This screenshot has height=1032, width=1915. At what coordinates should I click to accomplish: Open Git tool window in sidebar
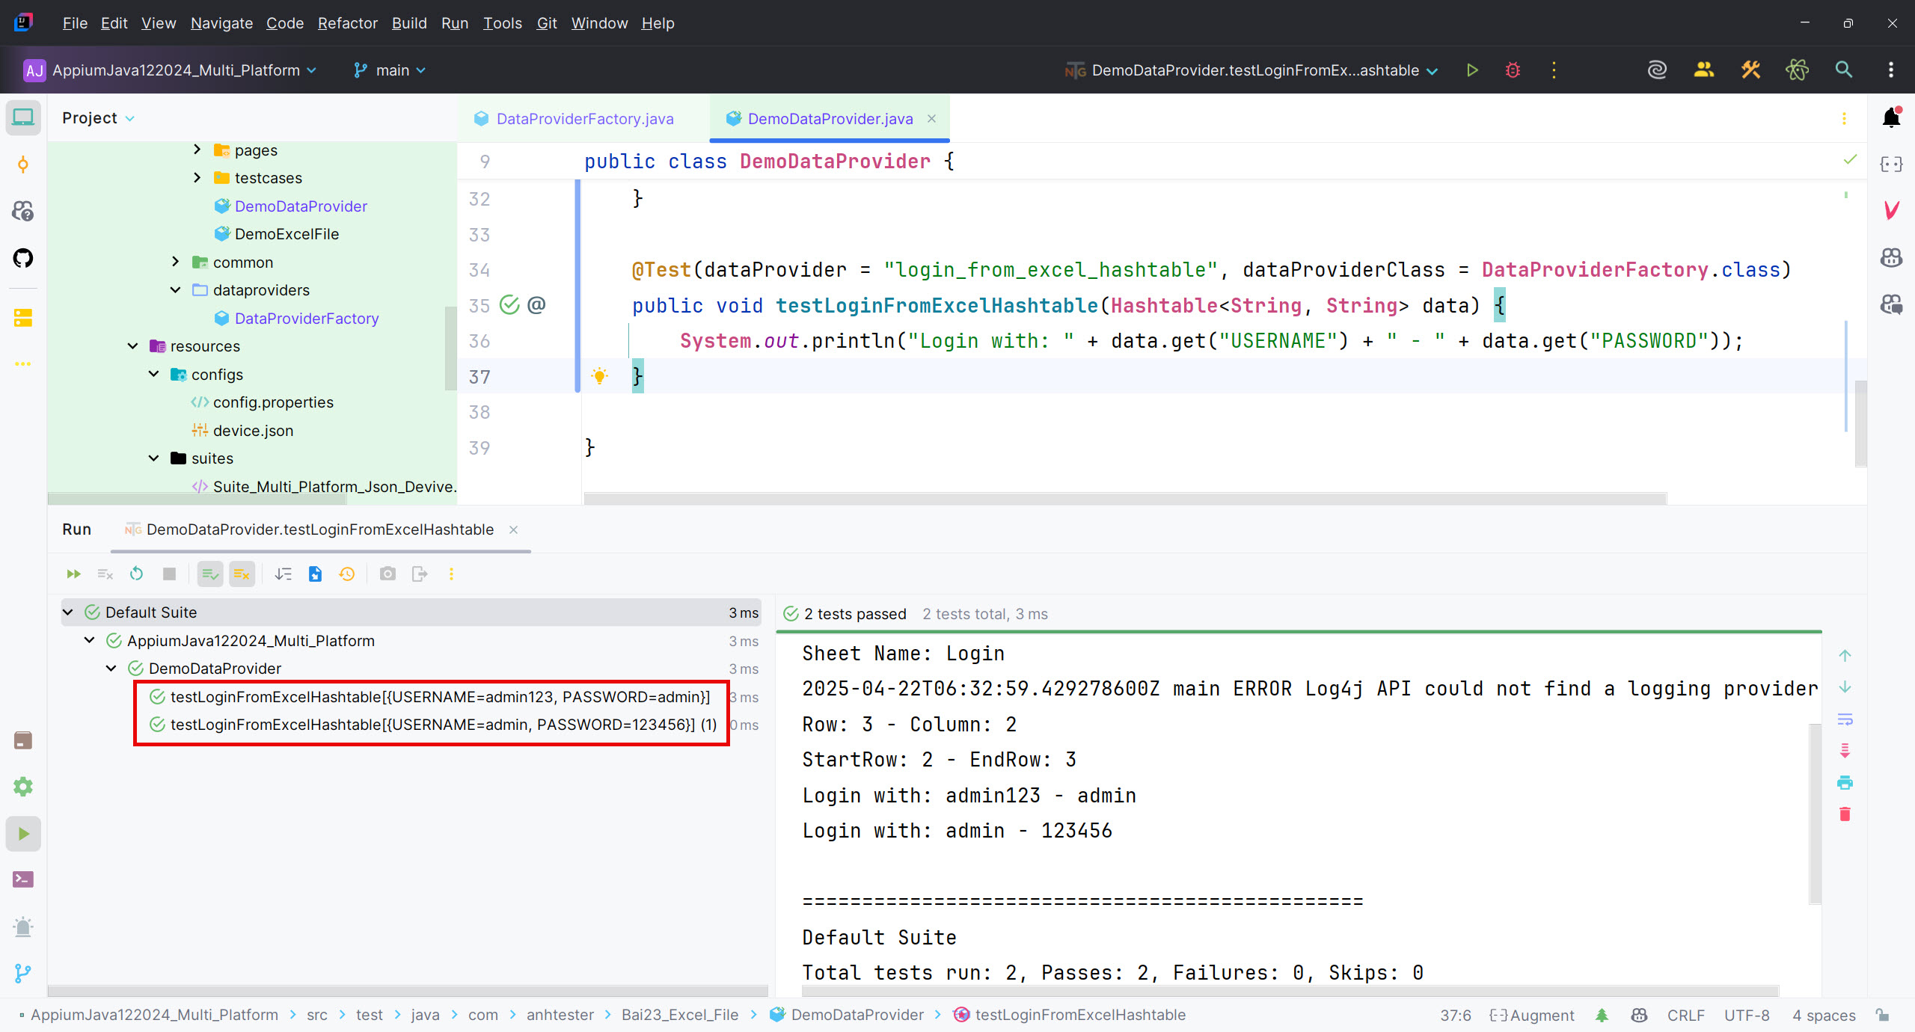[23, 973]
